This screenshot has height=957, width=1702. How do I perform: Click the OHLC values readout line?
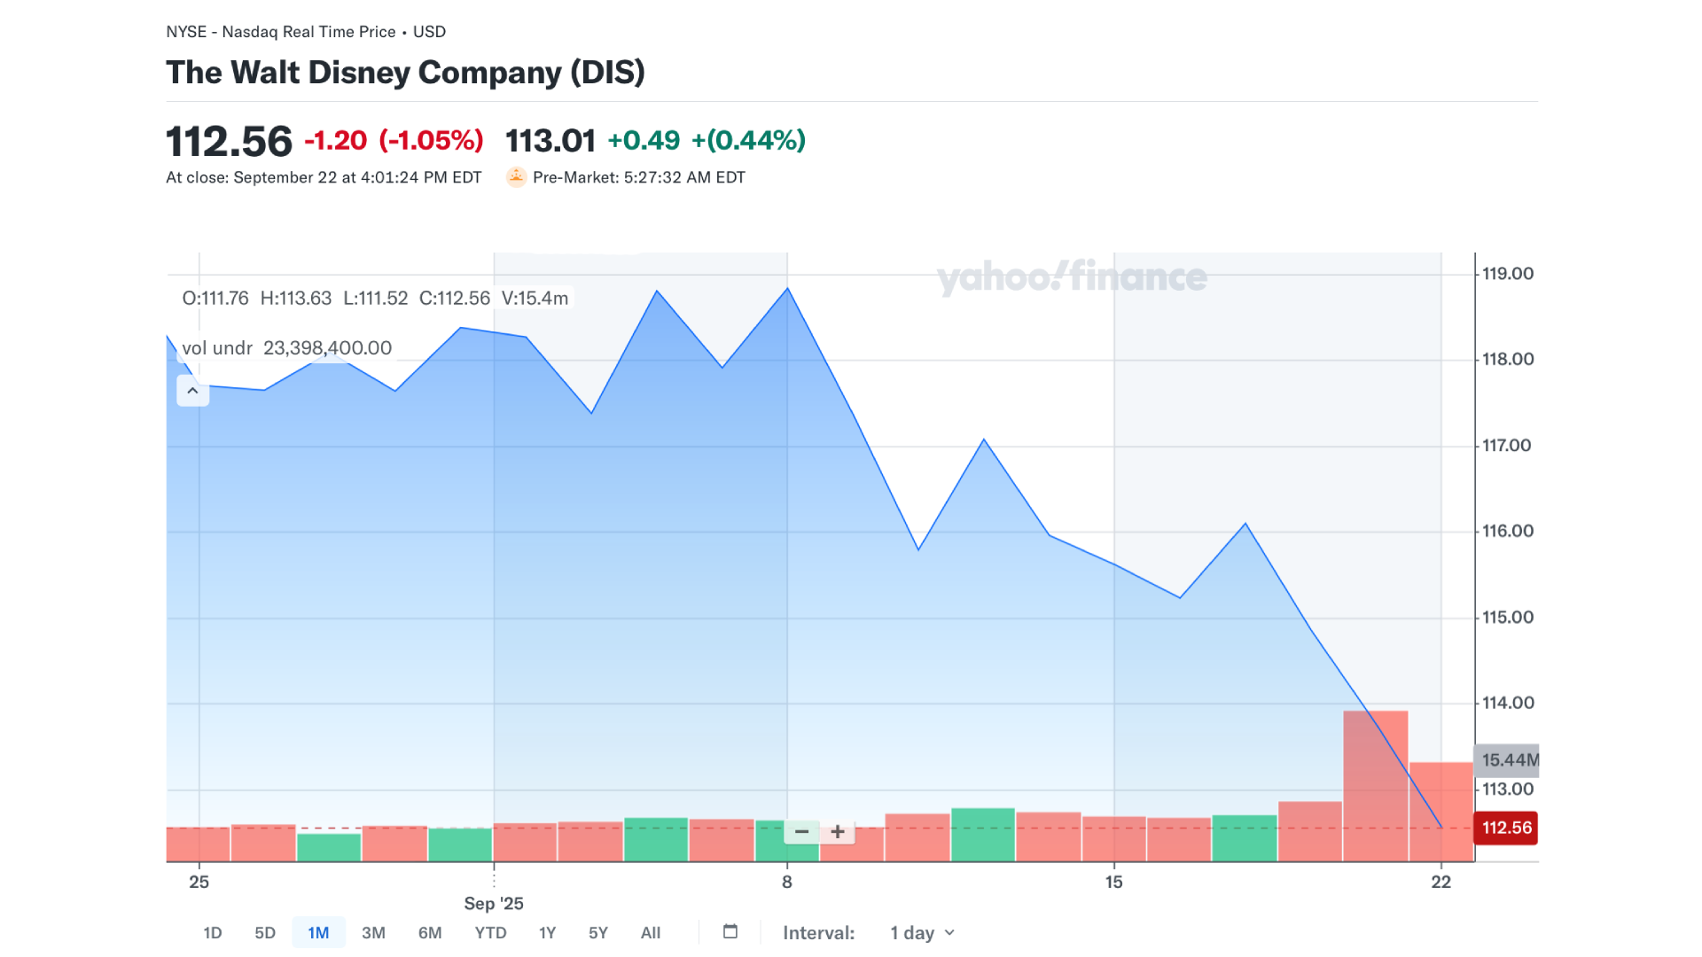375,299
